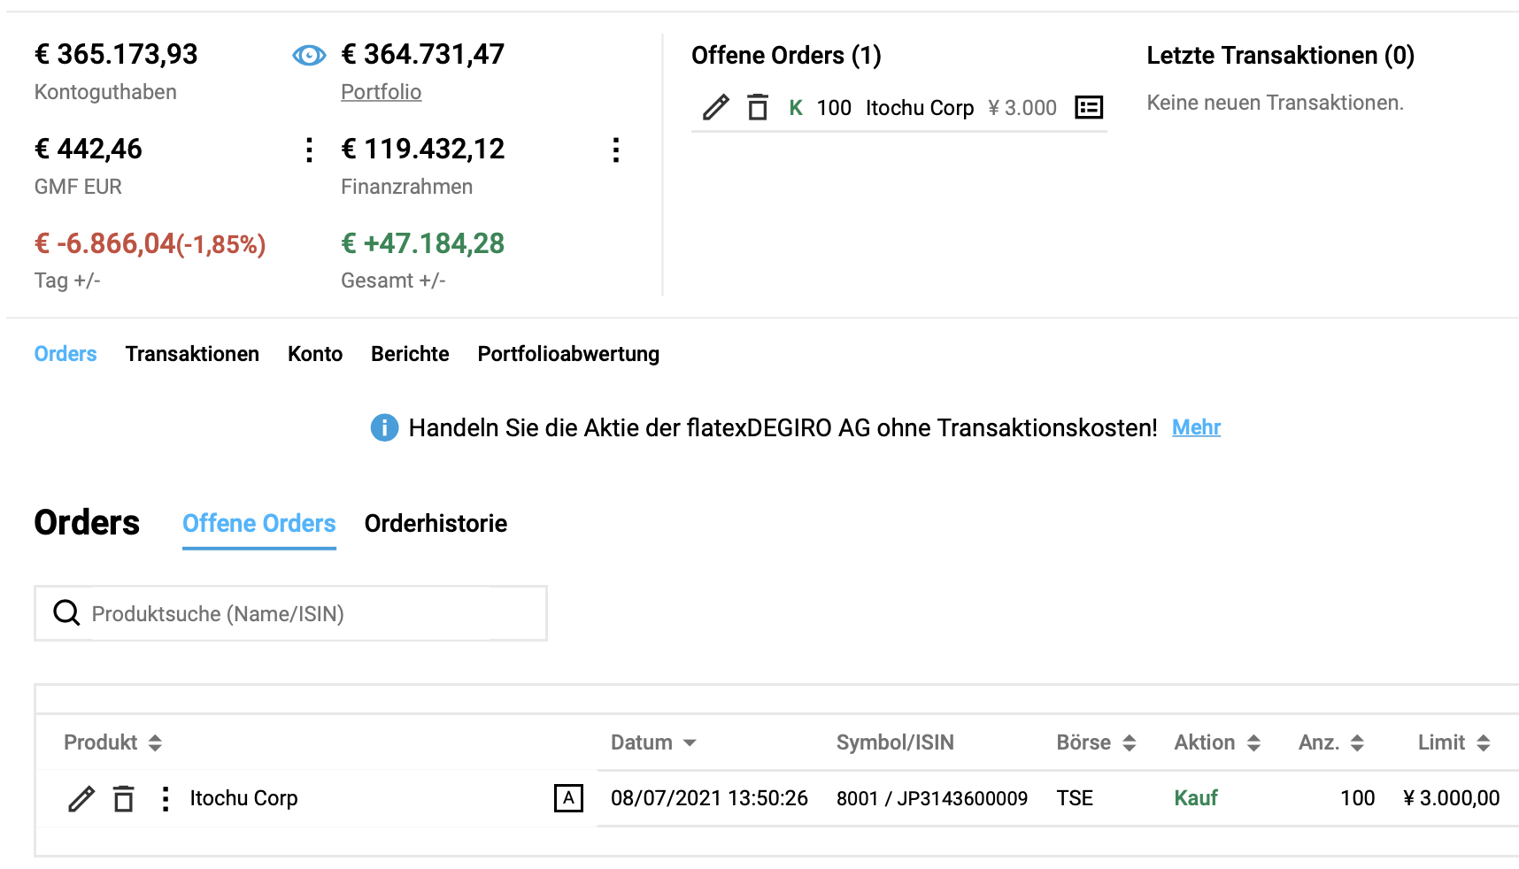Click pencil edit icon in Offene Orders widget
1519x869 pixels.
tap(715, 107)
